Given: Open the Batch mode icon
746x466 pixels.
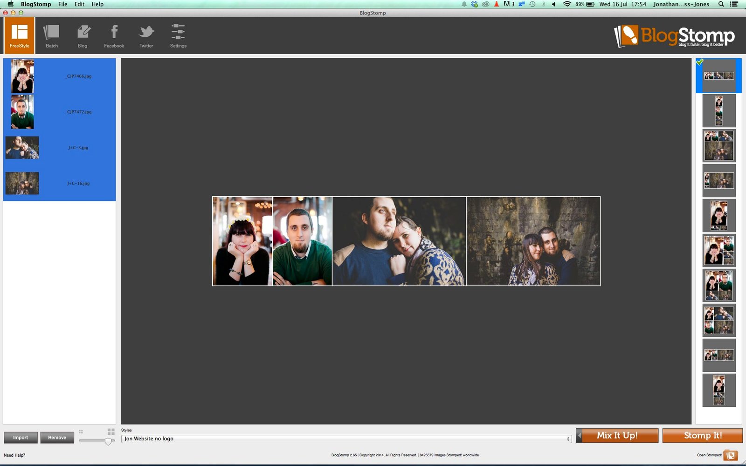Looking at the screenshot, I should point(51,35).
